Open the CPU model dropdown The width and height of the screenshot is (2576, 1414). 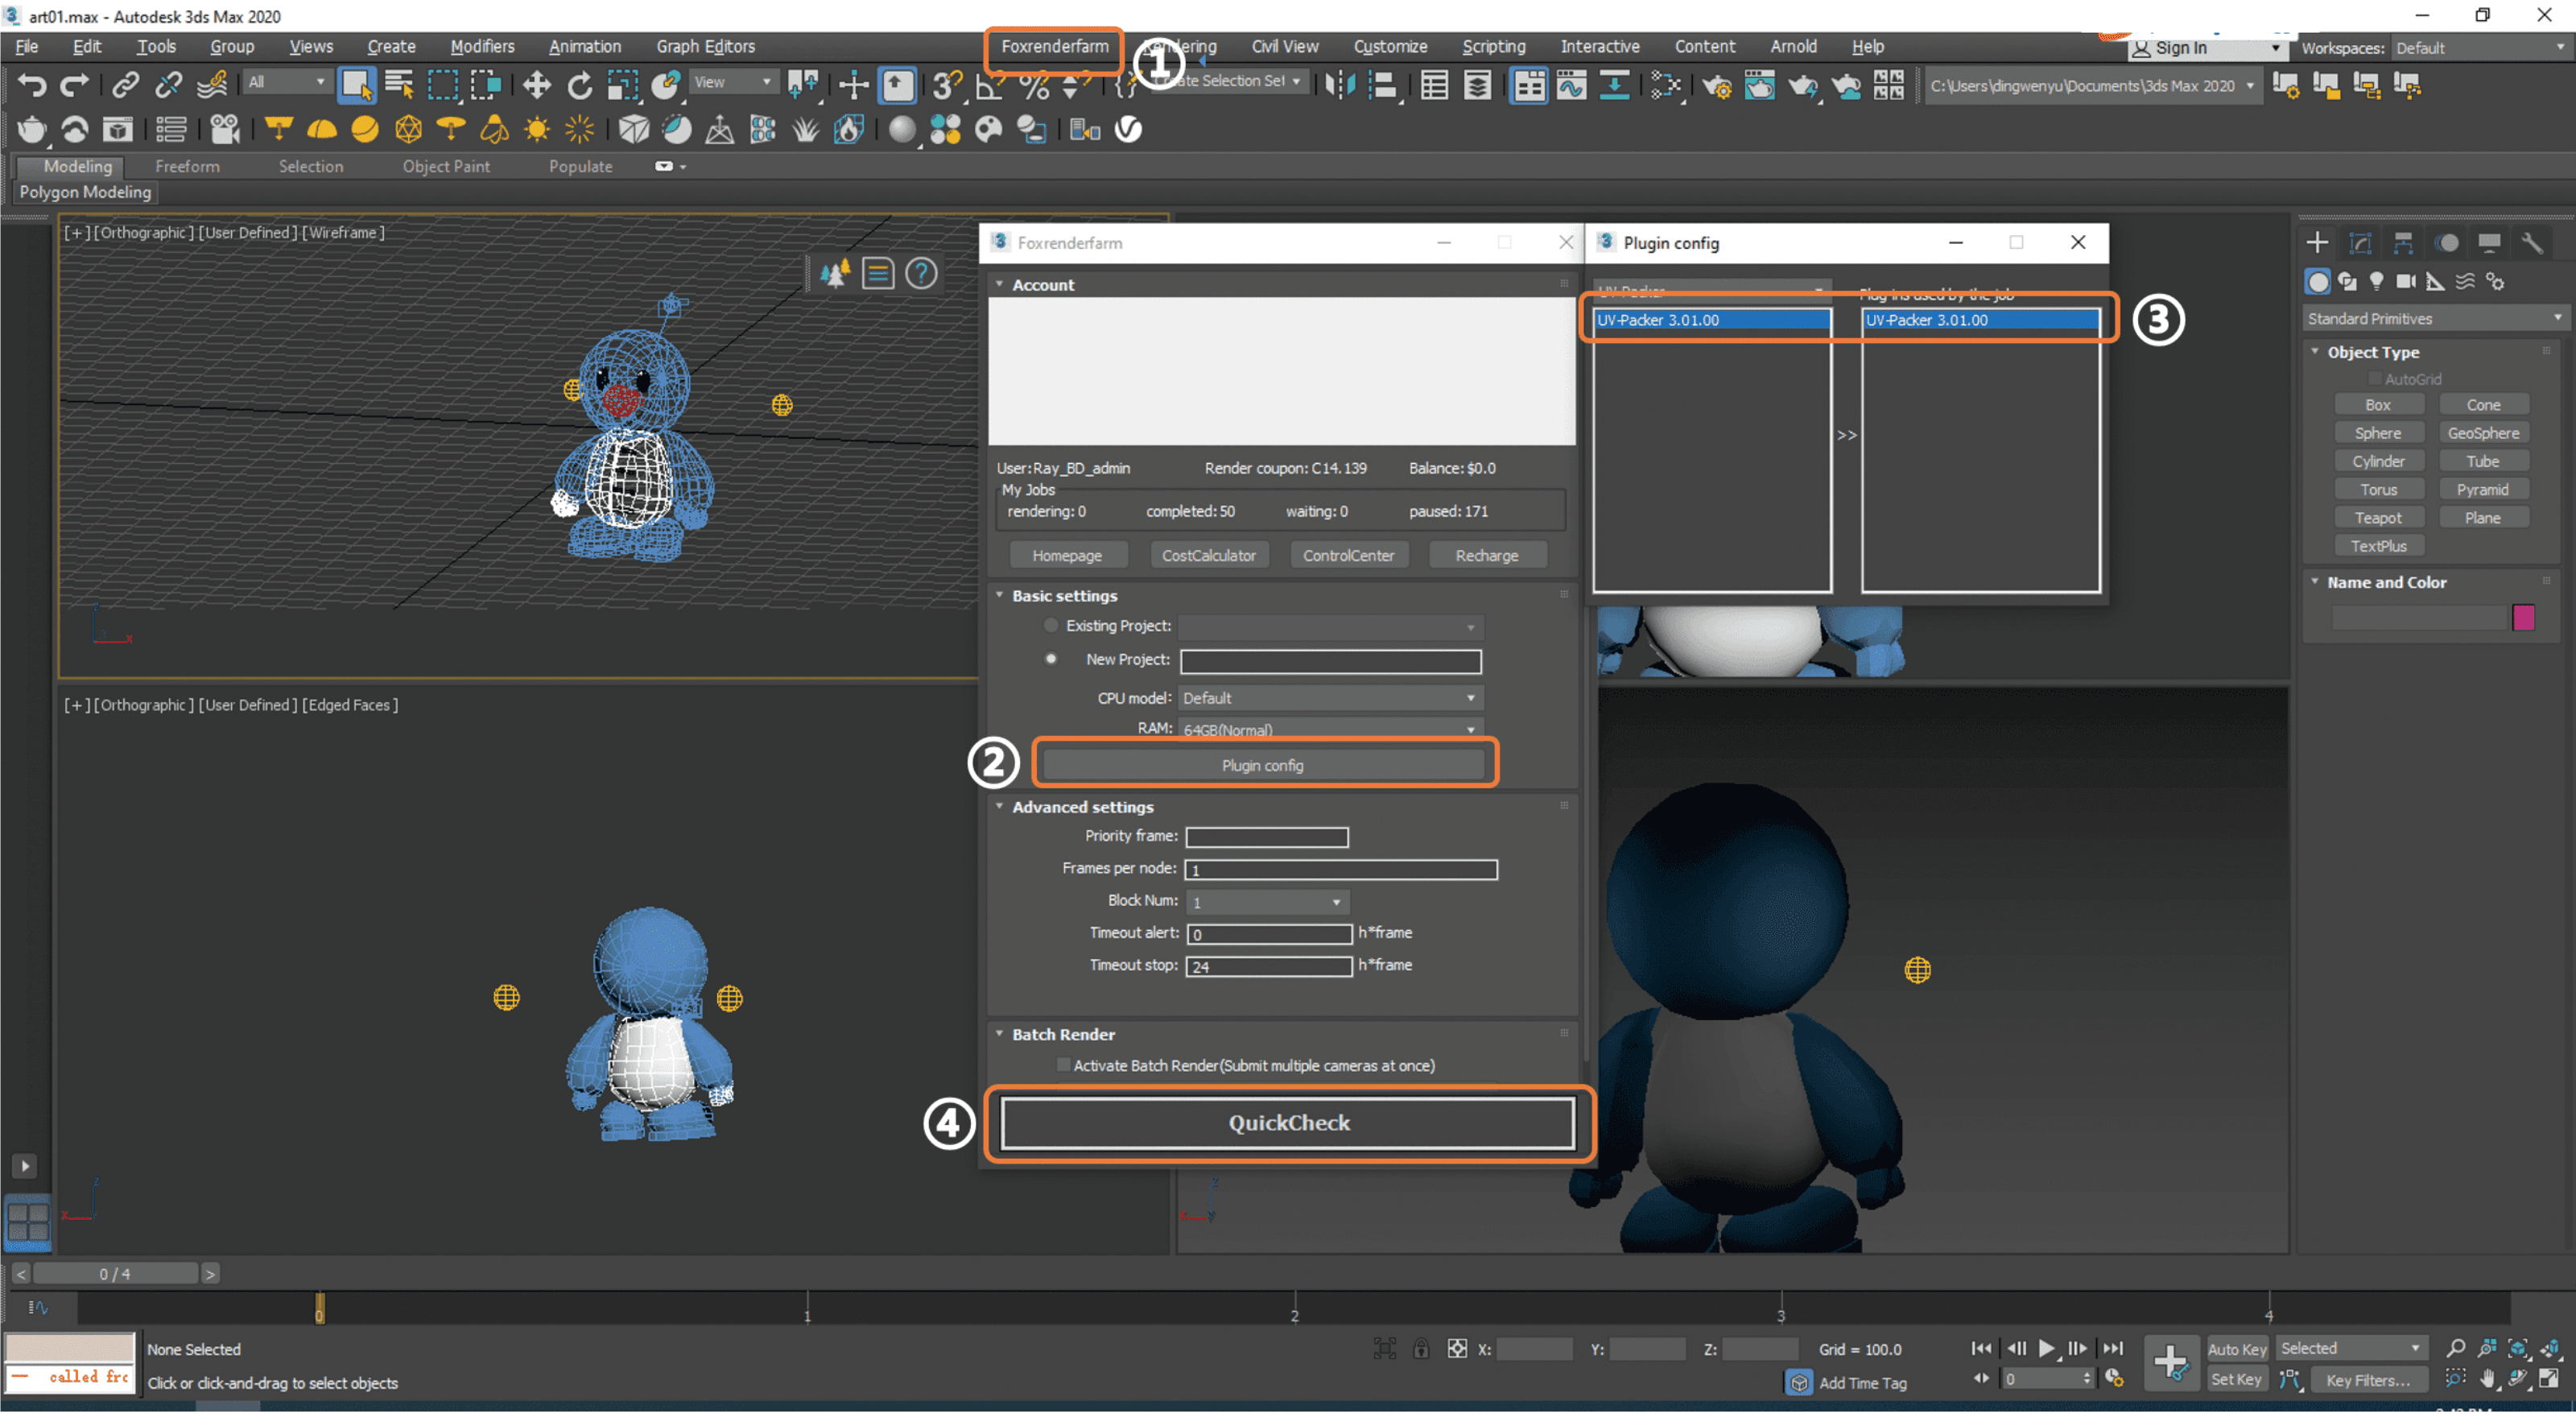point(1330,698)
